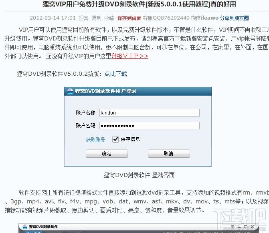
Task: Click the red 保存到桌面 link
Action: tap(129, 18)
